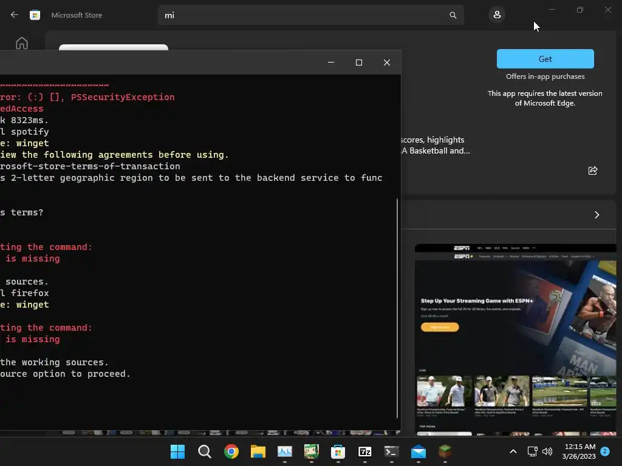This screenshot has height=466, width=622.
Task: Close the terminal window
Action: click(x=387, y=62)
